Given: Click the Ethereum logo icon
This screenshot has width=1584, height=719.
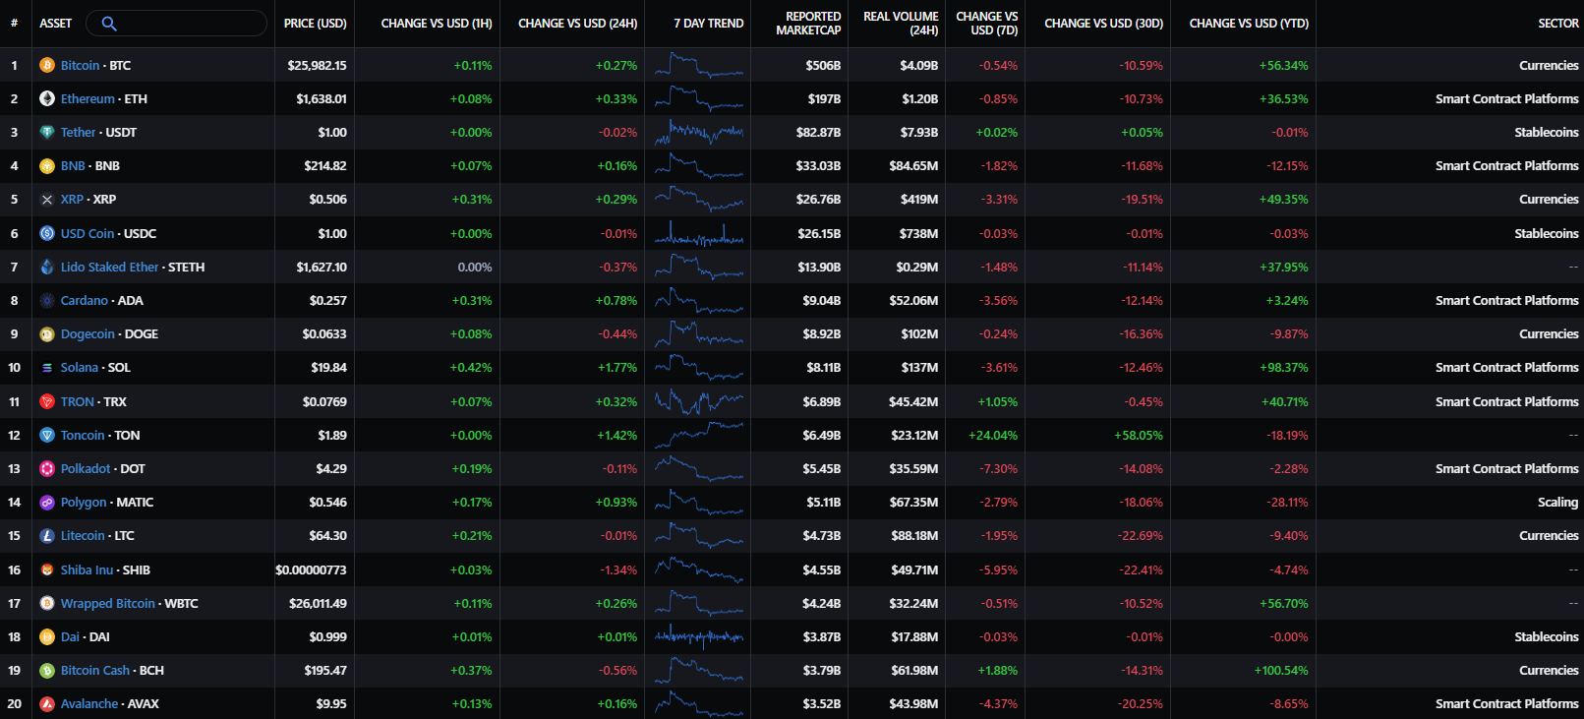Looking at the screenshot, I should pos(47,98).
